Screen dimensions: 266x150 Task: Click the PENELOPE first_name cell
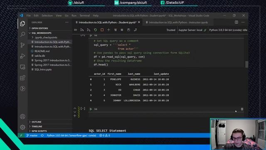point(116,79)
